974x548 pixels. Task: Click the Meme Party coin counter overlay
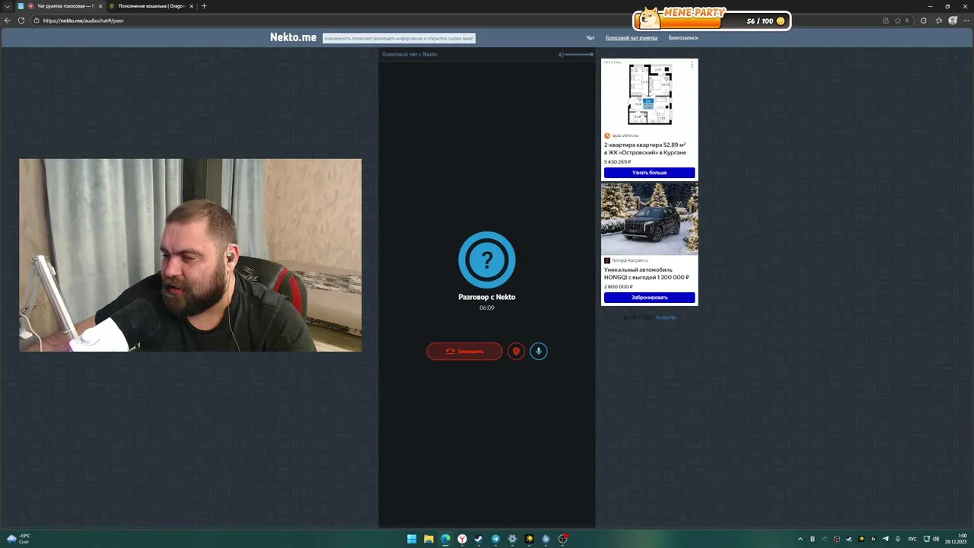pos(711,19)
